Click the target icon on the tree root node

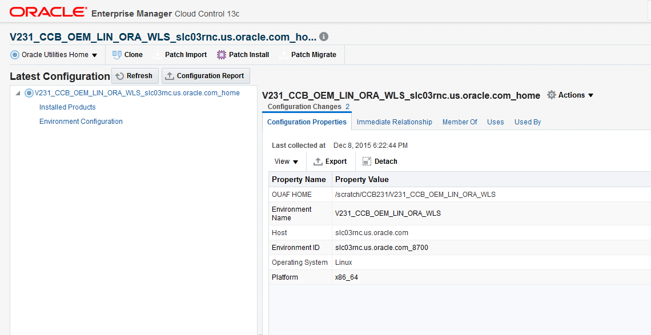click(29, 93)
